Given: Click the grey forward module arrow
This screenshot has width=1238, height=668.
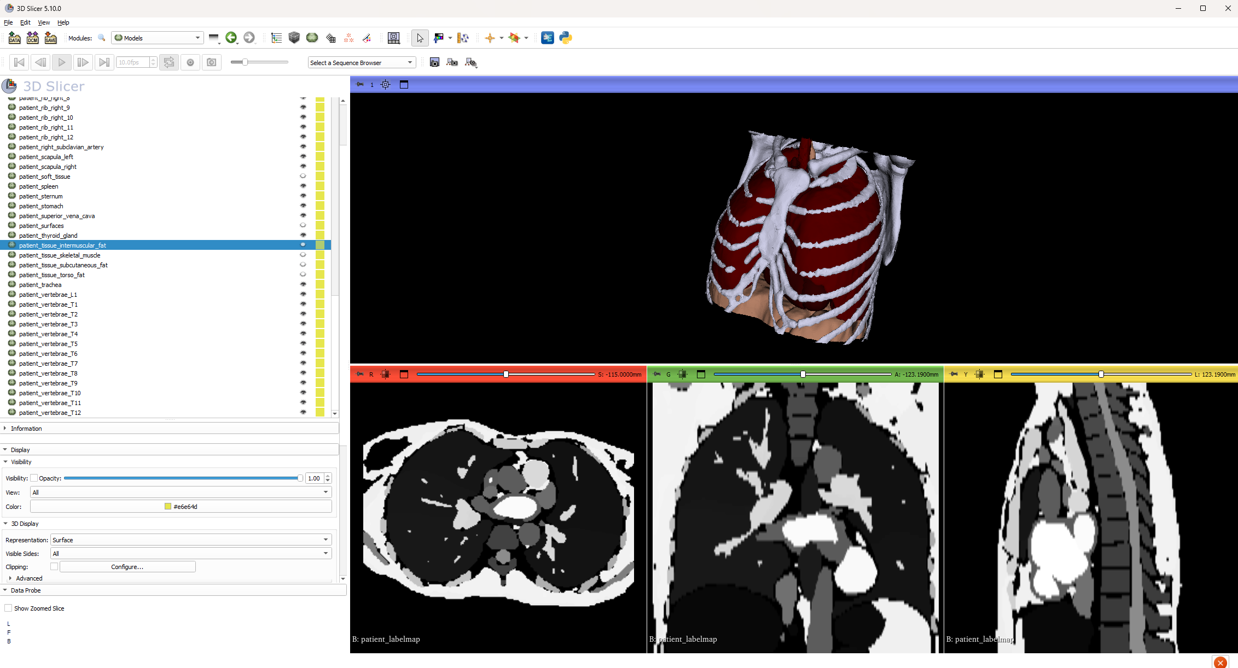Looking at the screenshot, I should [249, 37].
